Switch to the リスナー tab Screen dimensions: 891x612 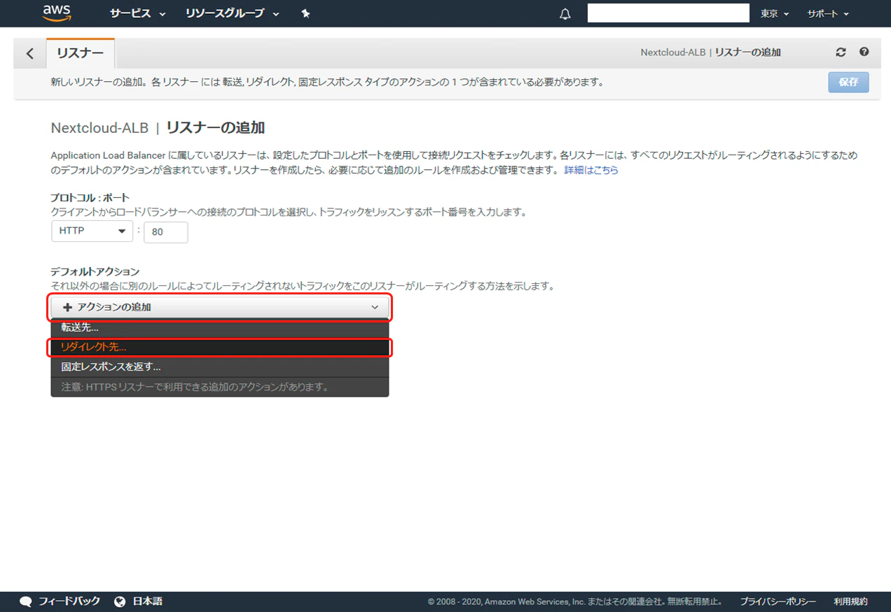(81, 53)
